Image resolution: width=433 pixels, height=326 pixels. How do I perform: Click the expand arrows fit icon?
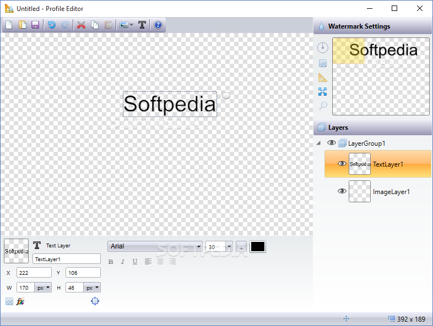coord(322,91)
